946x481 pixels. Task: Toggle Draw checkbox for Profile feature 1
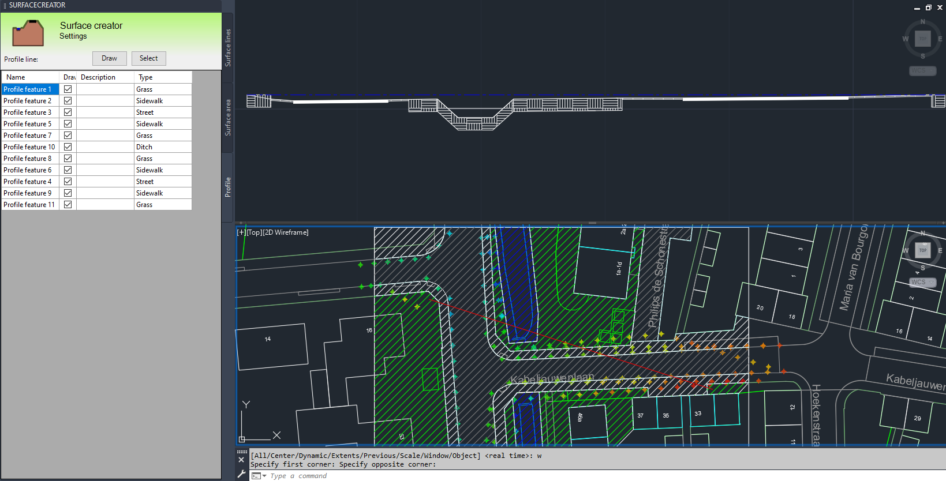[x=68, y=89]
